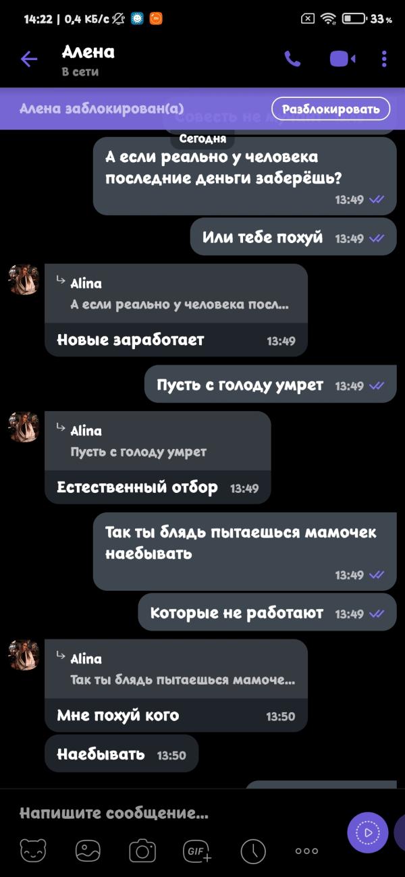Open Алена contact name header
Viewport: 405px width, 877px height.
tap(88, 52)
